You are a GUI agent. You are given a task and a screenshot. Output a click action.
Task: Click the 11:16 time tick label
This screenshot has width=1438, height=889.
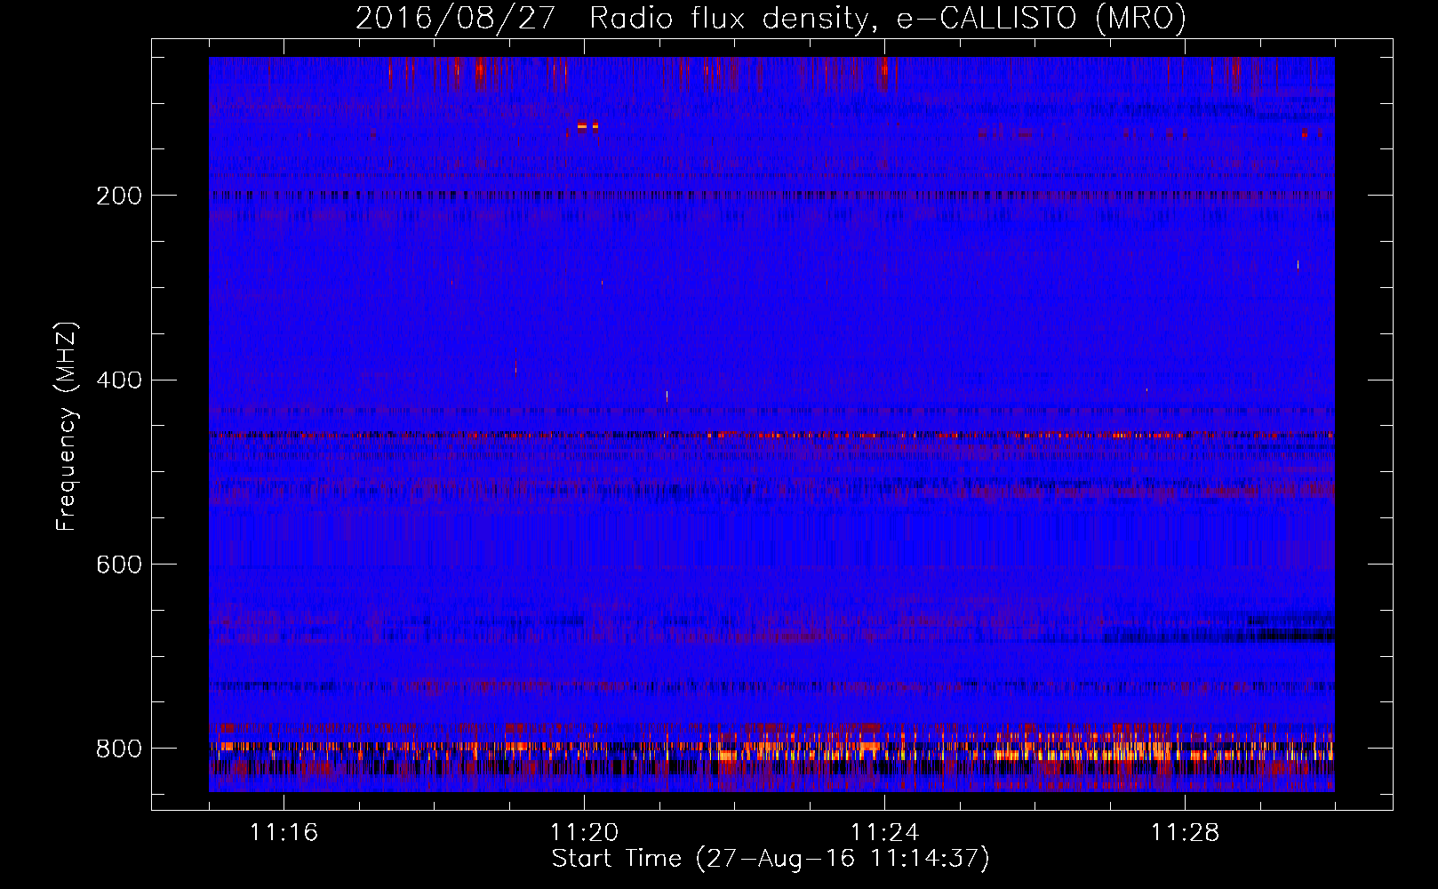click(x=284, y=832)
